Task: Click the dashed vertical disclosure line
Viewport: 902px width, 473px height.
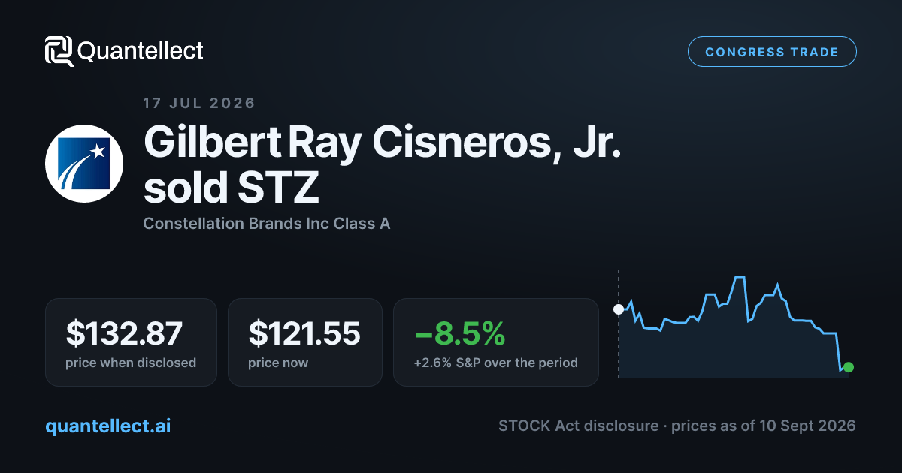Action: click(619, 323)
